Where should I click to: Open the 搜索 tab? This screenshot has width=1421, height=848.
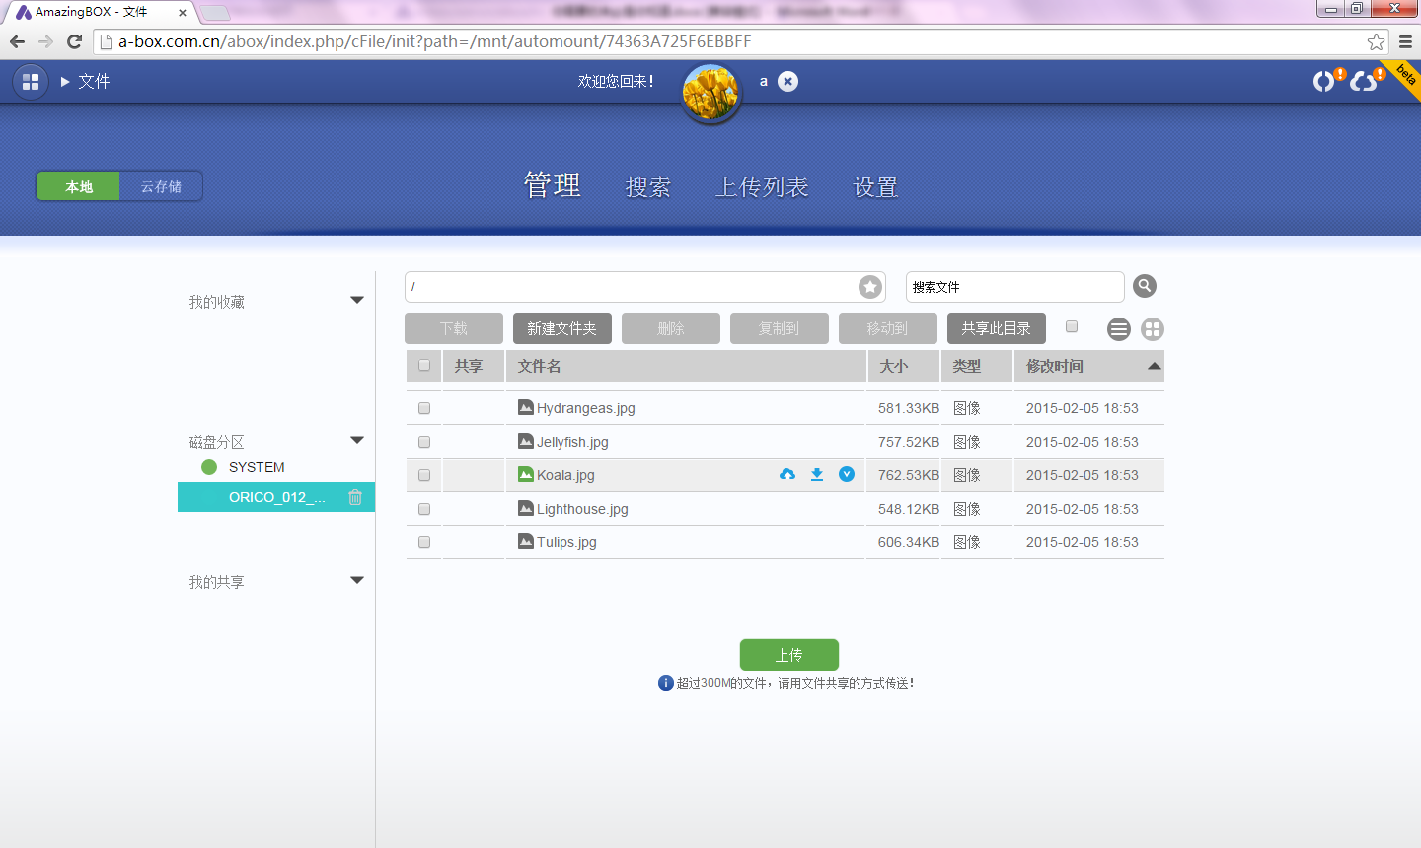(648, 187)
